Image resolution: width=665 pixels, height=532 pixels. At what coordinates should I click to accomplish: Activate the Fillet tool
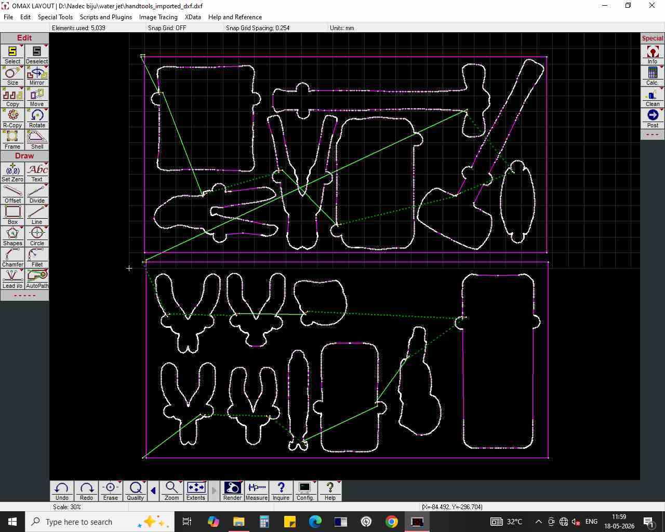click(x=37, y=258)
